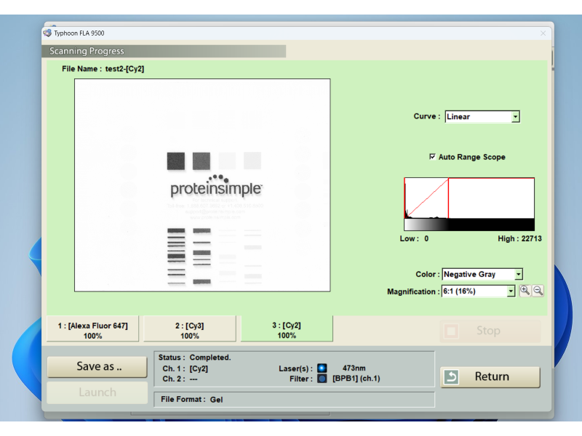Switch to the 1 : [Alexa Fluor 647] tab
This screenshot has height=436, width=582.
pyautogui.click(x=93, y=330)
